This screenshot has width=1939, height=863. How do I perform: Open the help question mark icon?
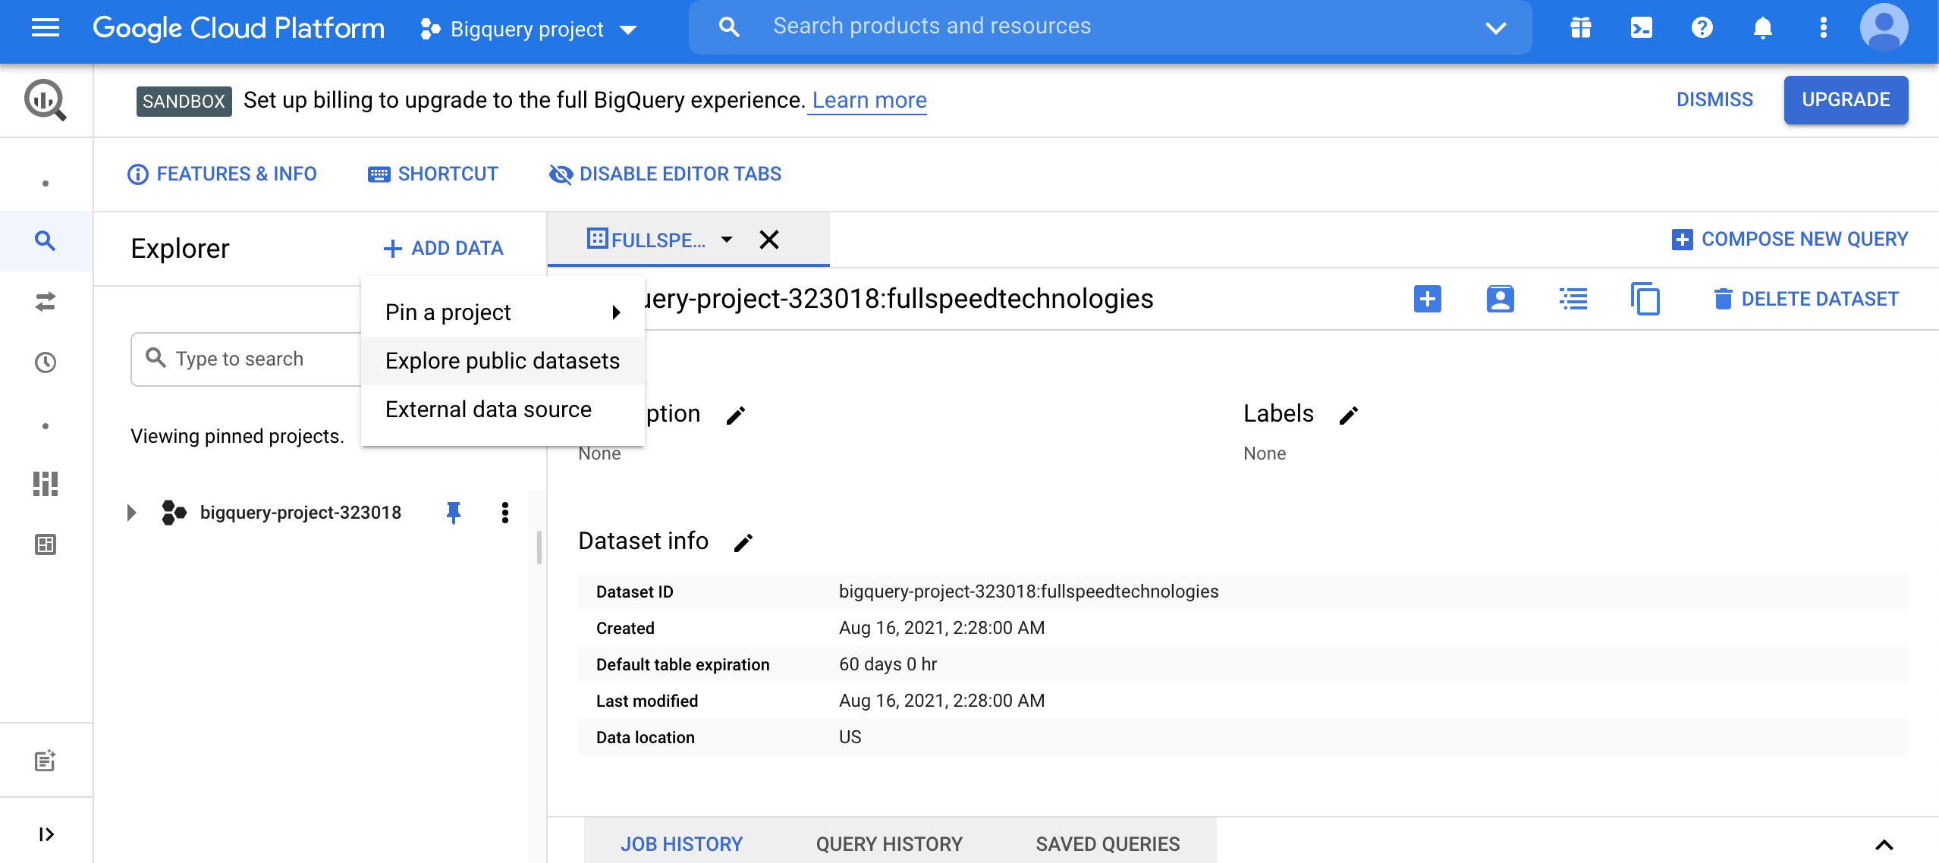point(1702,29)
